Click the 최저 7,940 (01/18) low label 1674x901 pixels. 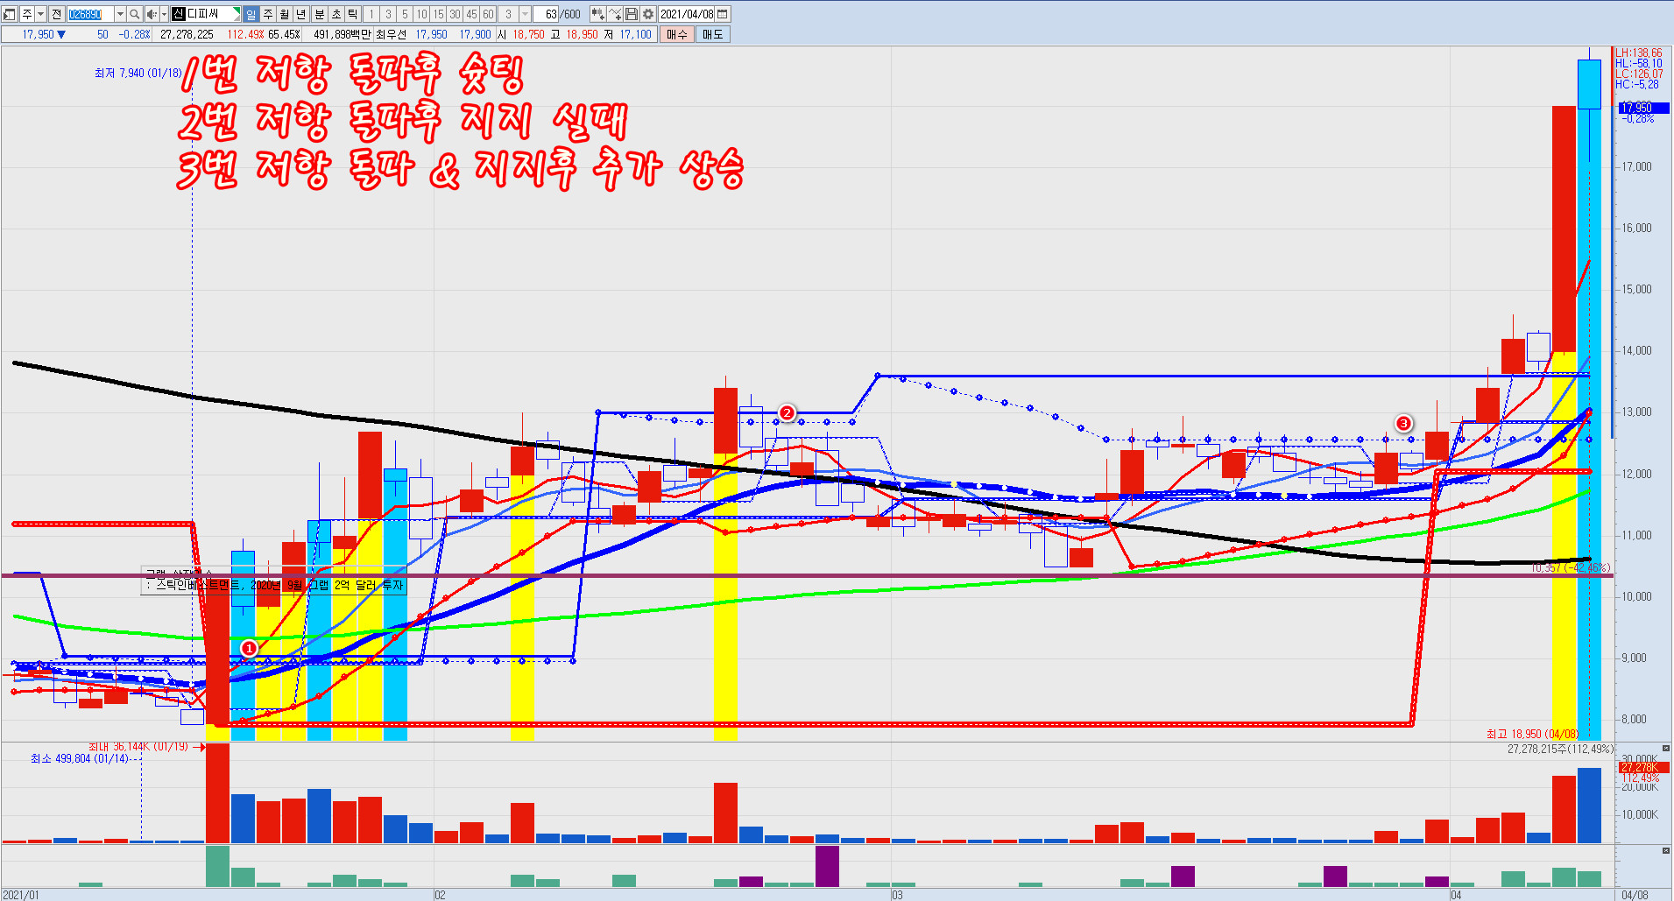(x=138, y=73)
